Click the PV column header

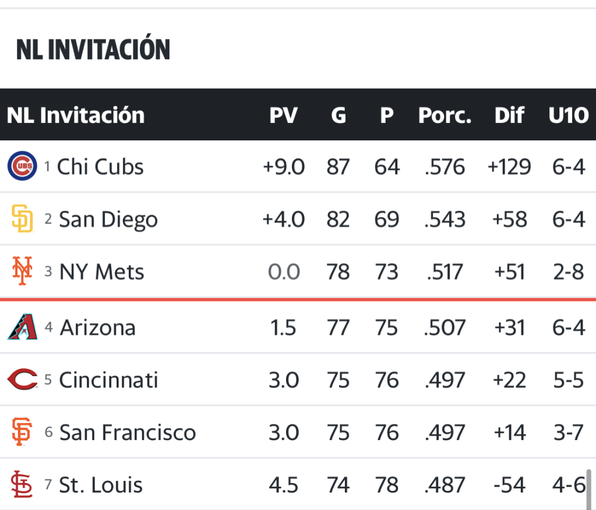tap(283, 115)
